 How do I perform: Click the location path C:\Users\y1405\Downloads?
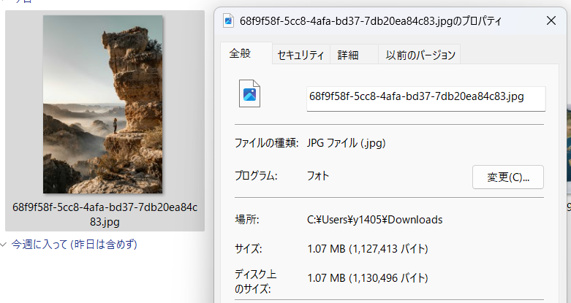[375, 220]
